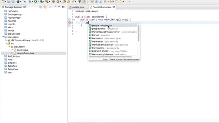
Task: Open the Debug configurations dropdown arrow
Action: pos(33,1)
